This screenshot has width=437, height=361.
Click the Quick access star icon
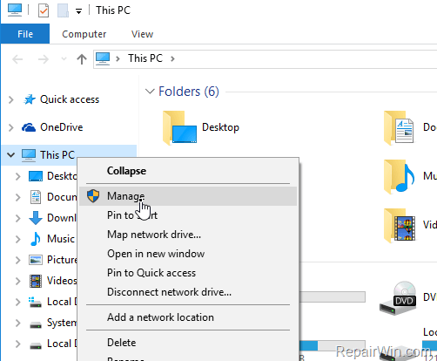click(30, 99)
